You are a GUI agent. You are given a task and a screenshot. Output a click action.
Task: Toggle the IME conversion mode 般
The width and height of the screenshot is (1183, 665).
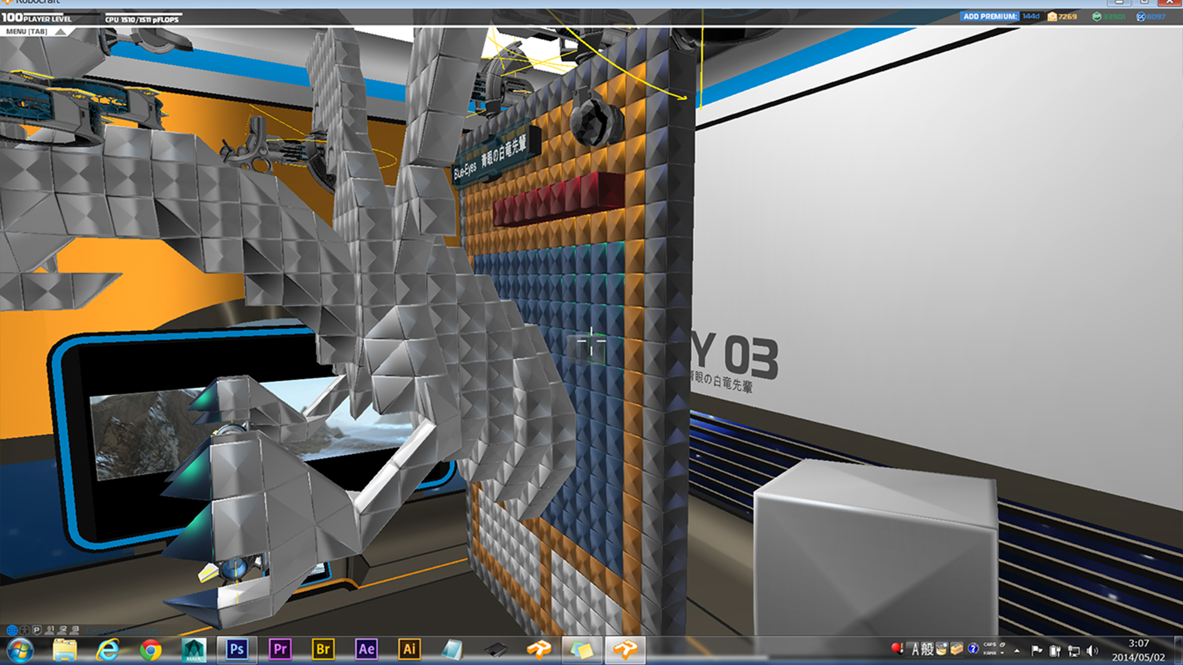pyautogui.click(x=927, y=649)
